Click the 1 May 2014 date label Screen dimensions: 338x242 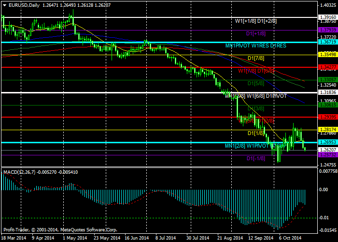click(x=74, y=238)
